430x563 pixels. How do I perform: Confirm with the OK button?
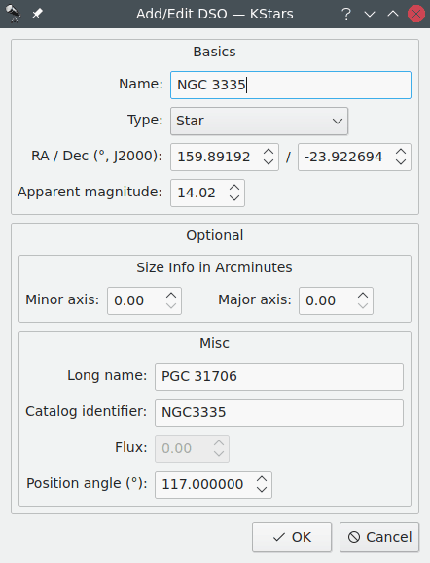(x=292, y=537)
